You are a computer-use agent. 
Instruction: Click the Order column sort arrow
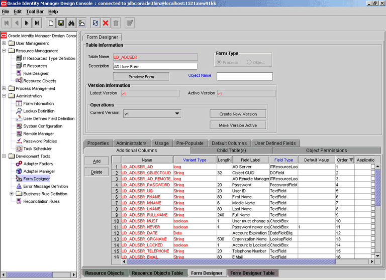coord(351,160)
